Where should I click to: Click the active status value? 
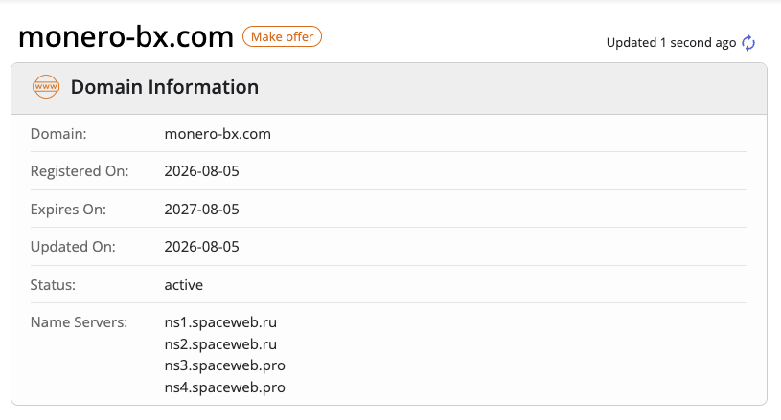pos(184,285)
